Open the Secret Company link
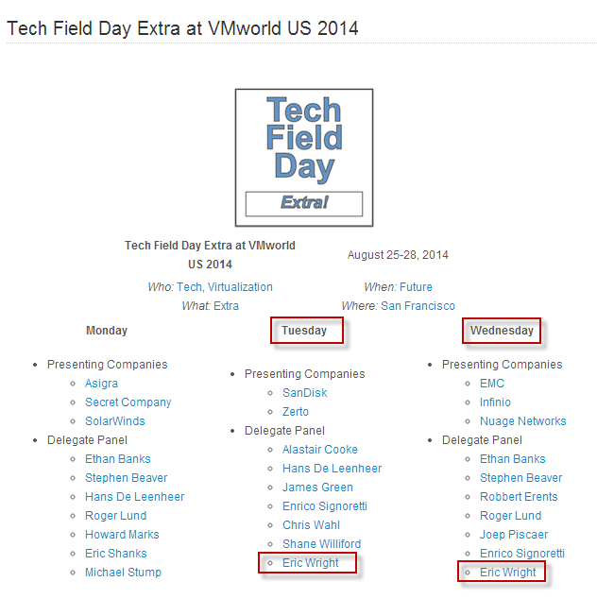The height and width of the screenshot is (599, 597). coord(128,402)
